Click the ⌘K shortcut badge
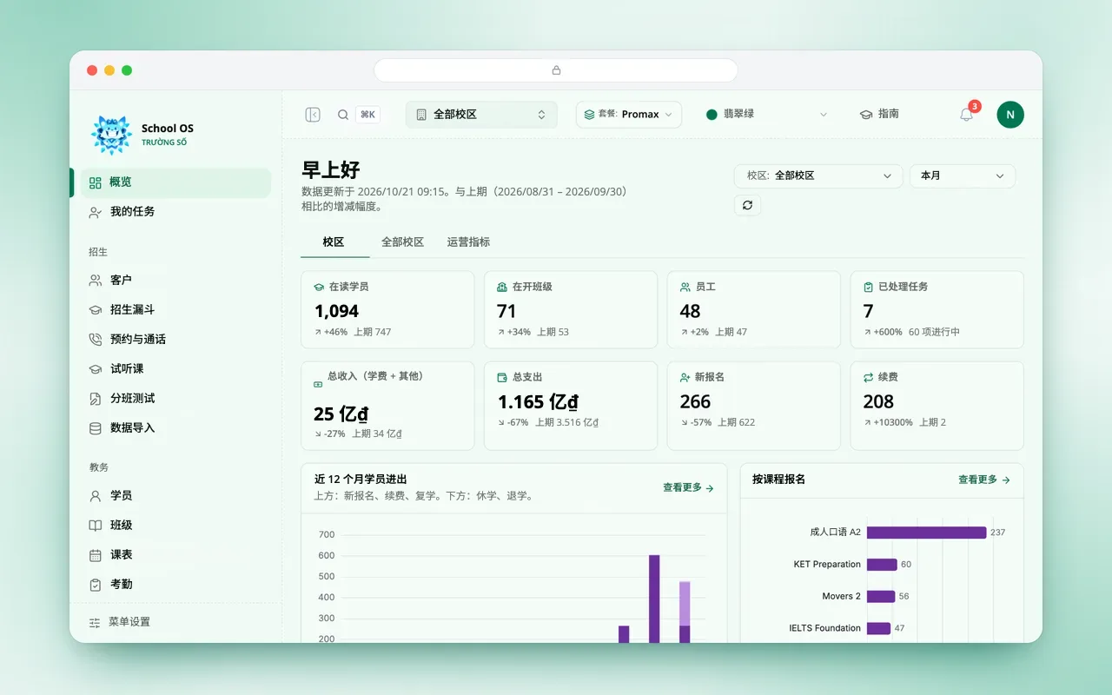 [x=367, y=115]
